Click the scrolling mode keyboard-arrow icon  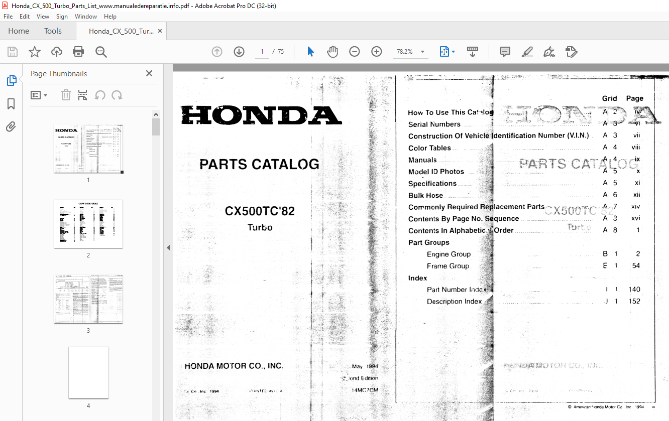tap(473, 52)
